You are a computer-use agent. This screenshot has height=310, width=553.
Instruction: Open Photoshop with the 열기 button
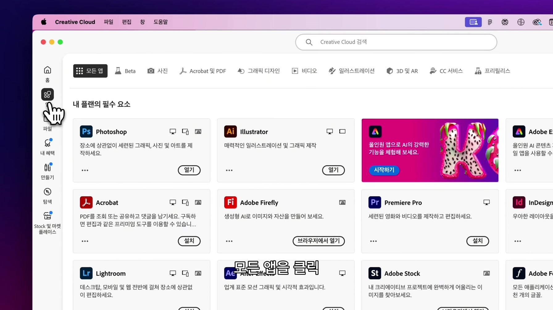tap(189, 170)
